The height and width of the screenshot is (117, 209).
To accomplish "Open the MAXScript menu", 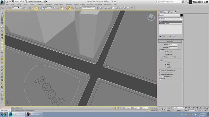I will pyautogui.click(x=108, y=5).
